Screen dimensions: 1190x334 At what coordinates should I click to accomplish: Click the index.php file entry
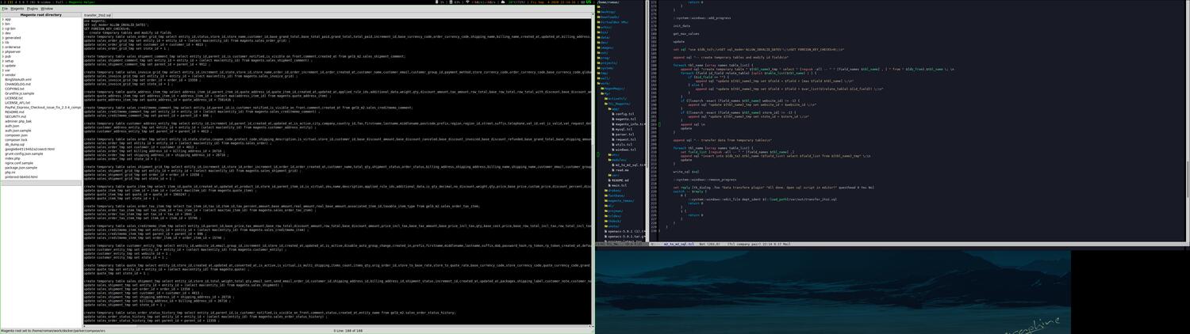[13, 158]
